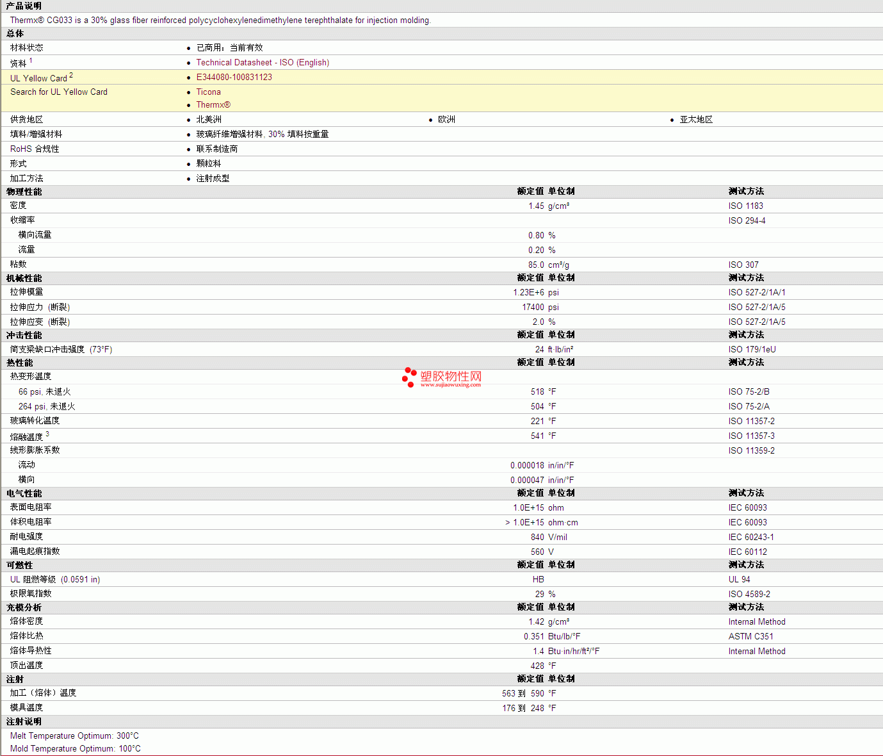
Task: Select tensile stress value 17400
Action: (x=533, y=308)
